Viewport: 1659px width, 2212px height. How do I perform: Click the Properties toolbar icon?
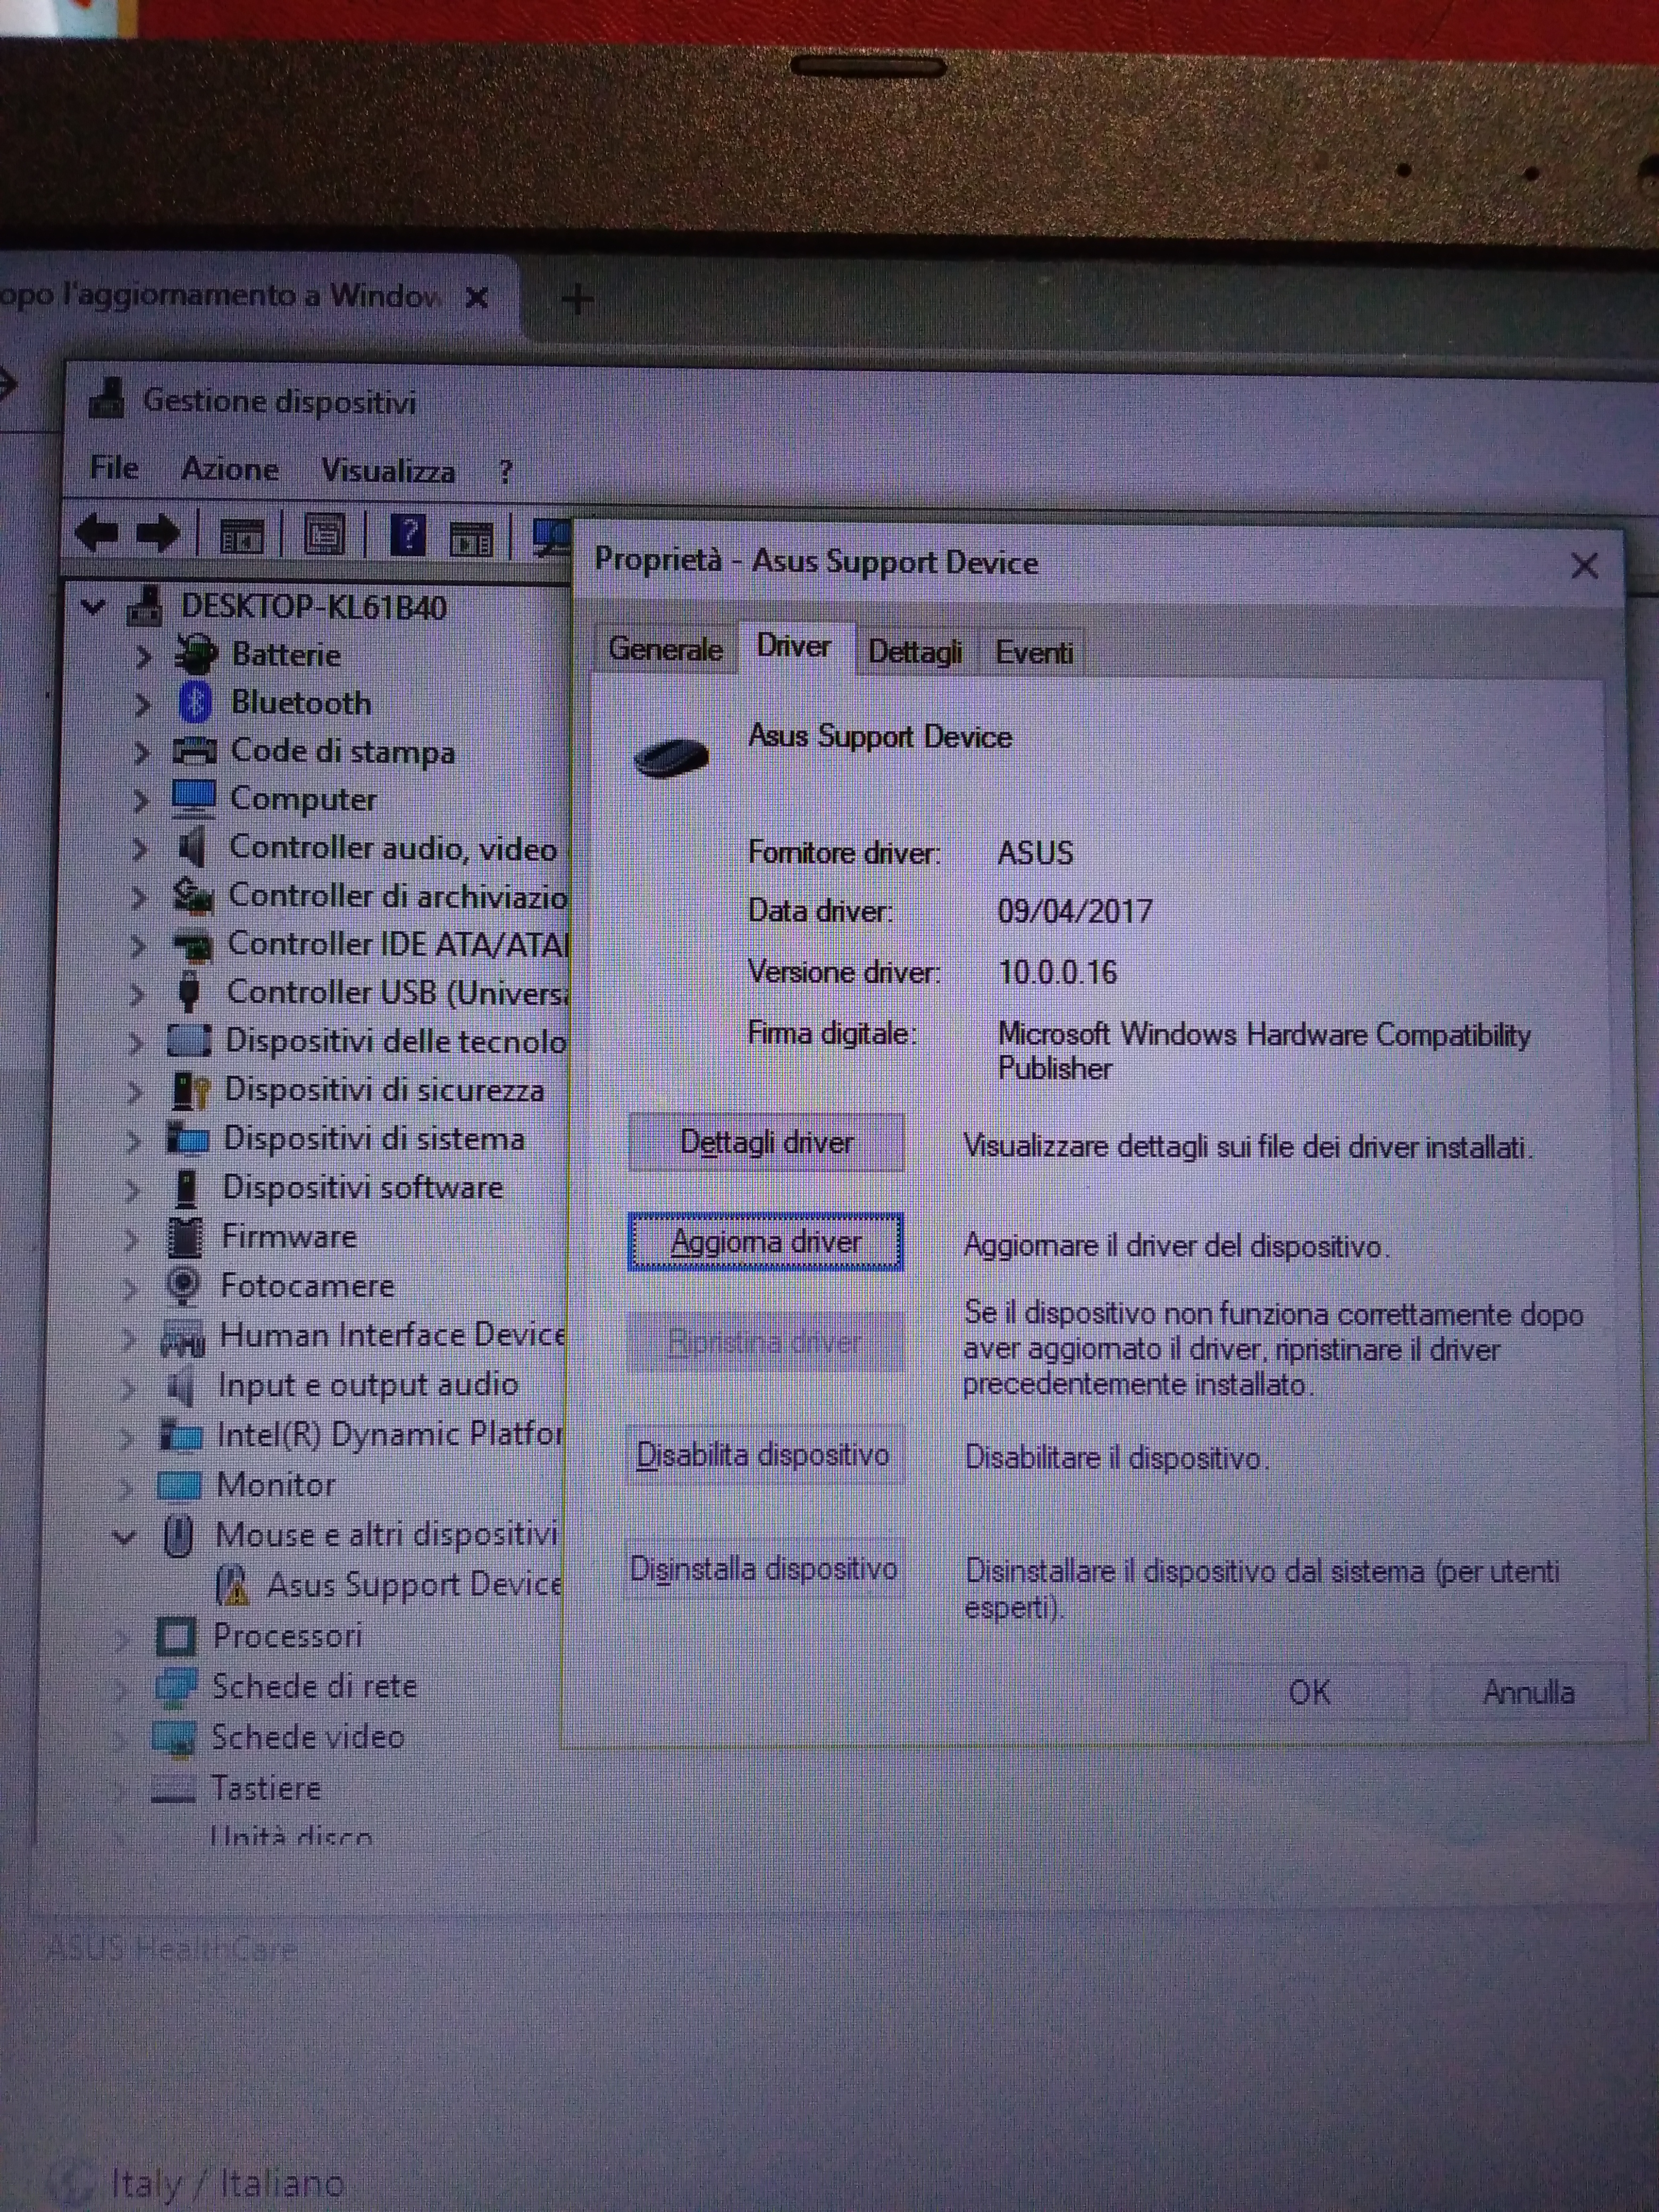(x=324, y=535)
